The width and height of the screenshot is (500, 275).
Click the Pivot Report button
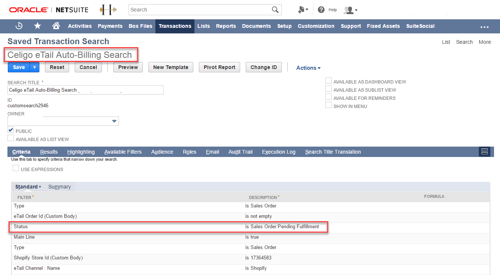[x=220, y=67]
